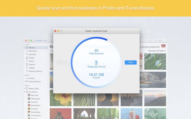Select the green leaf photo thumbnail
Image resolution: width=191 pixels, height=119 pixels.
coord(155,62)
